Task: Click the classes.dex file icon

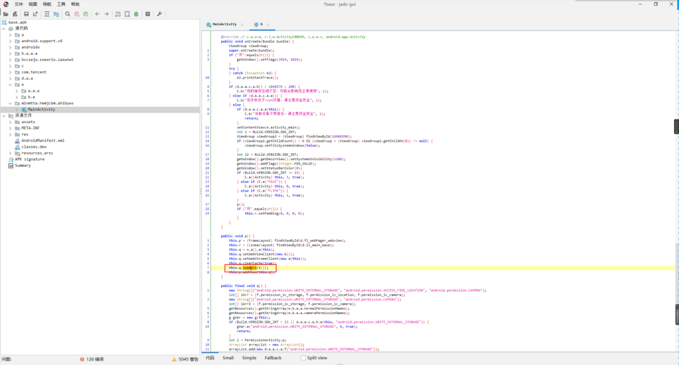Action: (18, 146)
